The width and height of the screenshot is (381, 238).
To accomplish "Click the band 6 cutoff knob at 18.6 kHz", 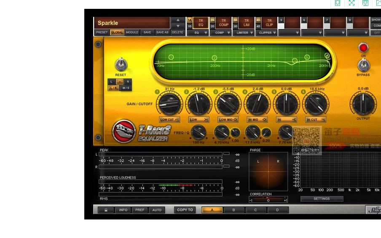I will click(x=315, y=104).
